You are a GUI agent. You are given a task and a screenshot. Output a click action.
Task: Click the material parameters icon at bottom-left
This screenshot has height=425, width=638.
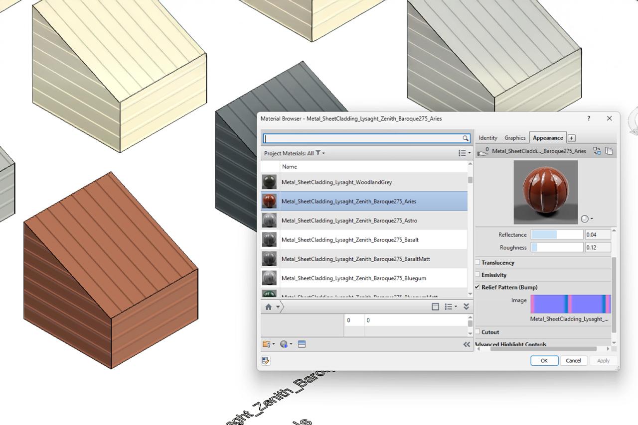click(x=266, y=361)
